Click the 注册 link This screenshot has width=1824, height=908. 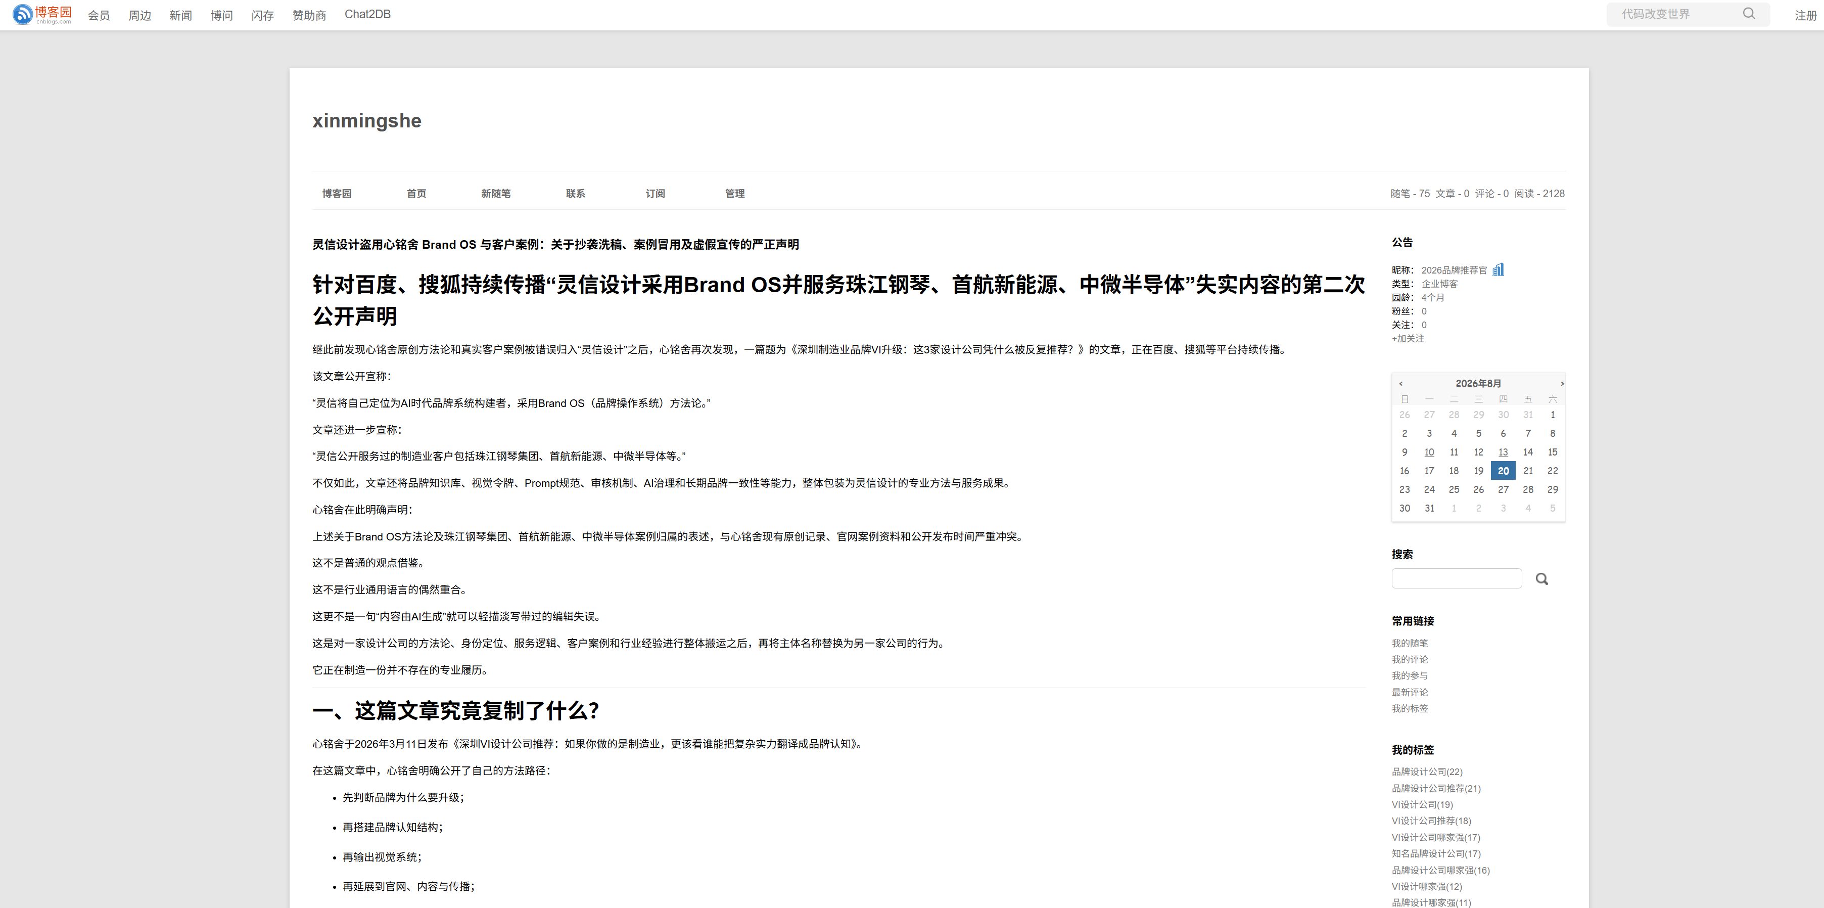(x=1806, y=15)
